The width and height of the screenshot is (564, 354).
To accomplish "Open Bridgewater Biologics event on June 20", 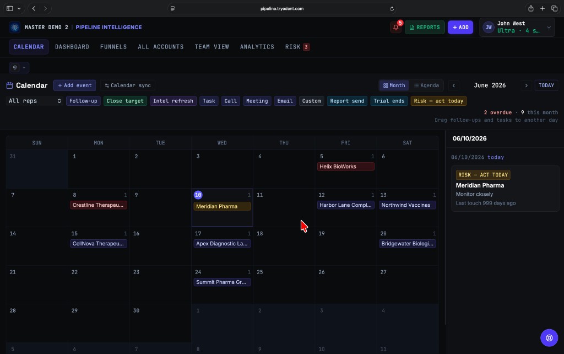I will pyautogui.click(x=408, y=243).
